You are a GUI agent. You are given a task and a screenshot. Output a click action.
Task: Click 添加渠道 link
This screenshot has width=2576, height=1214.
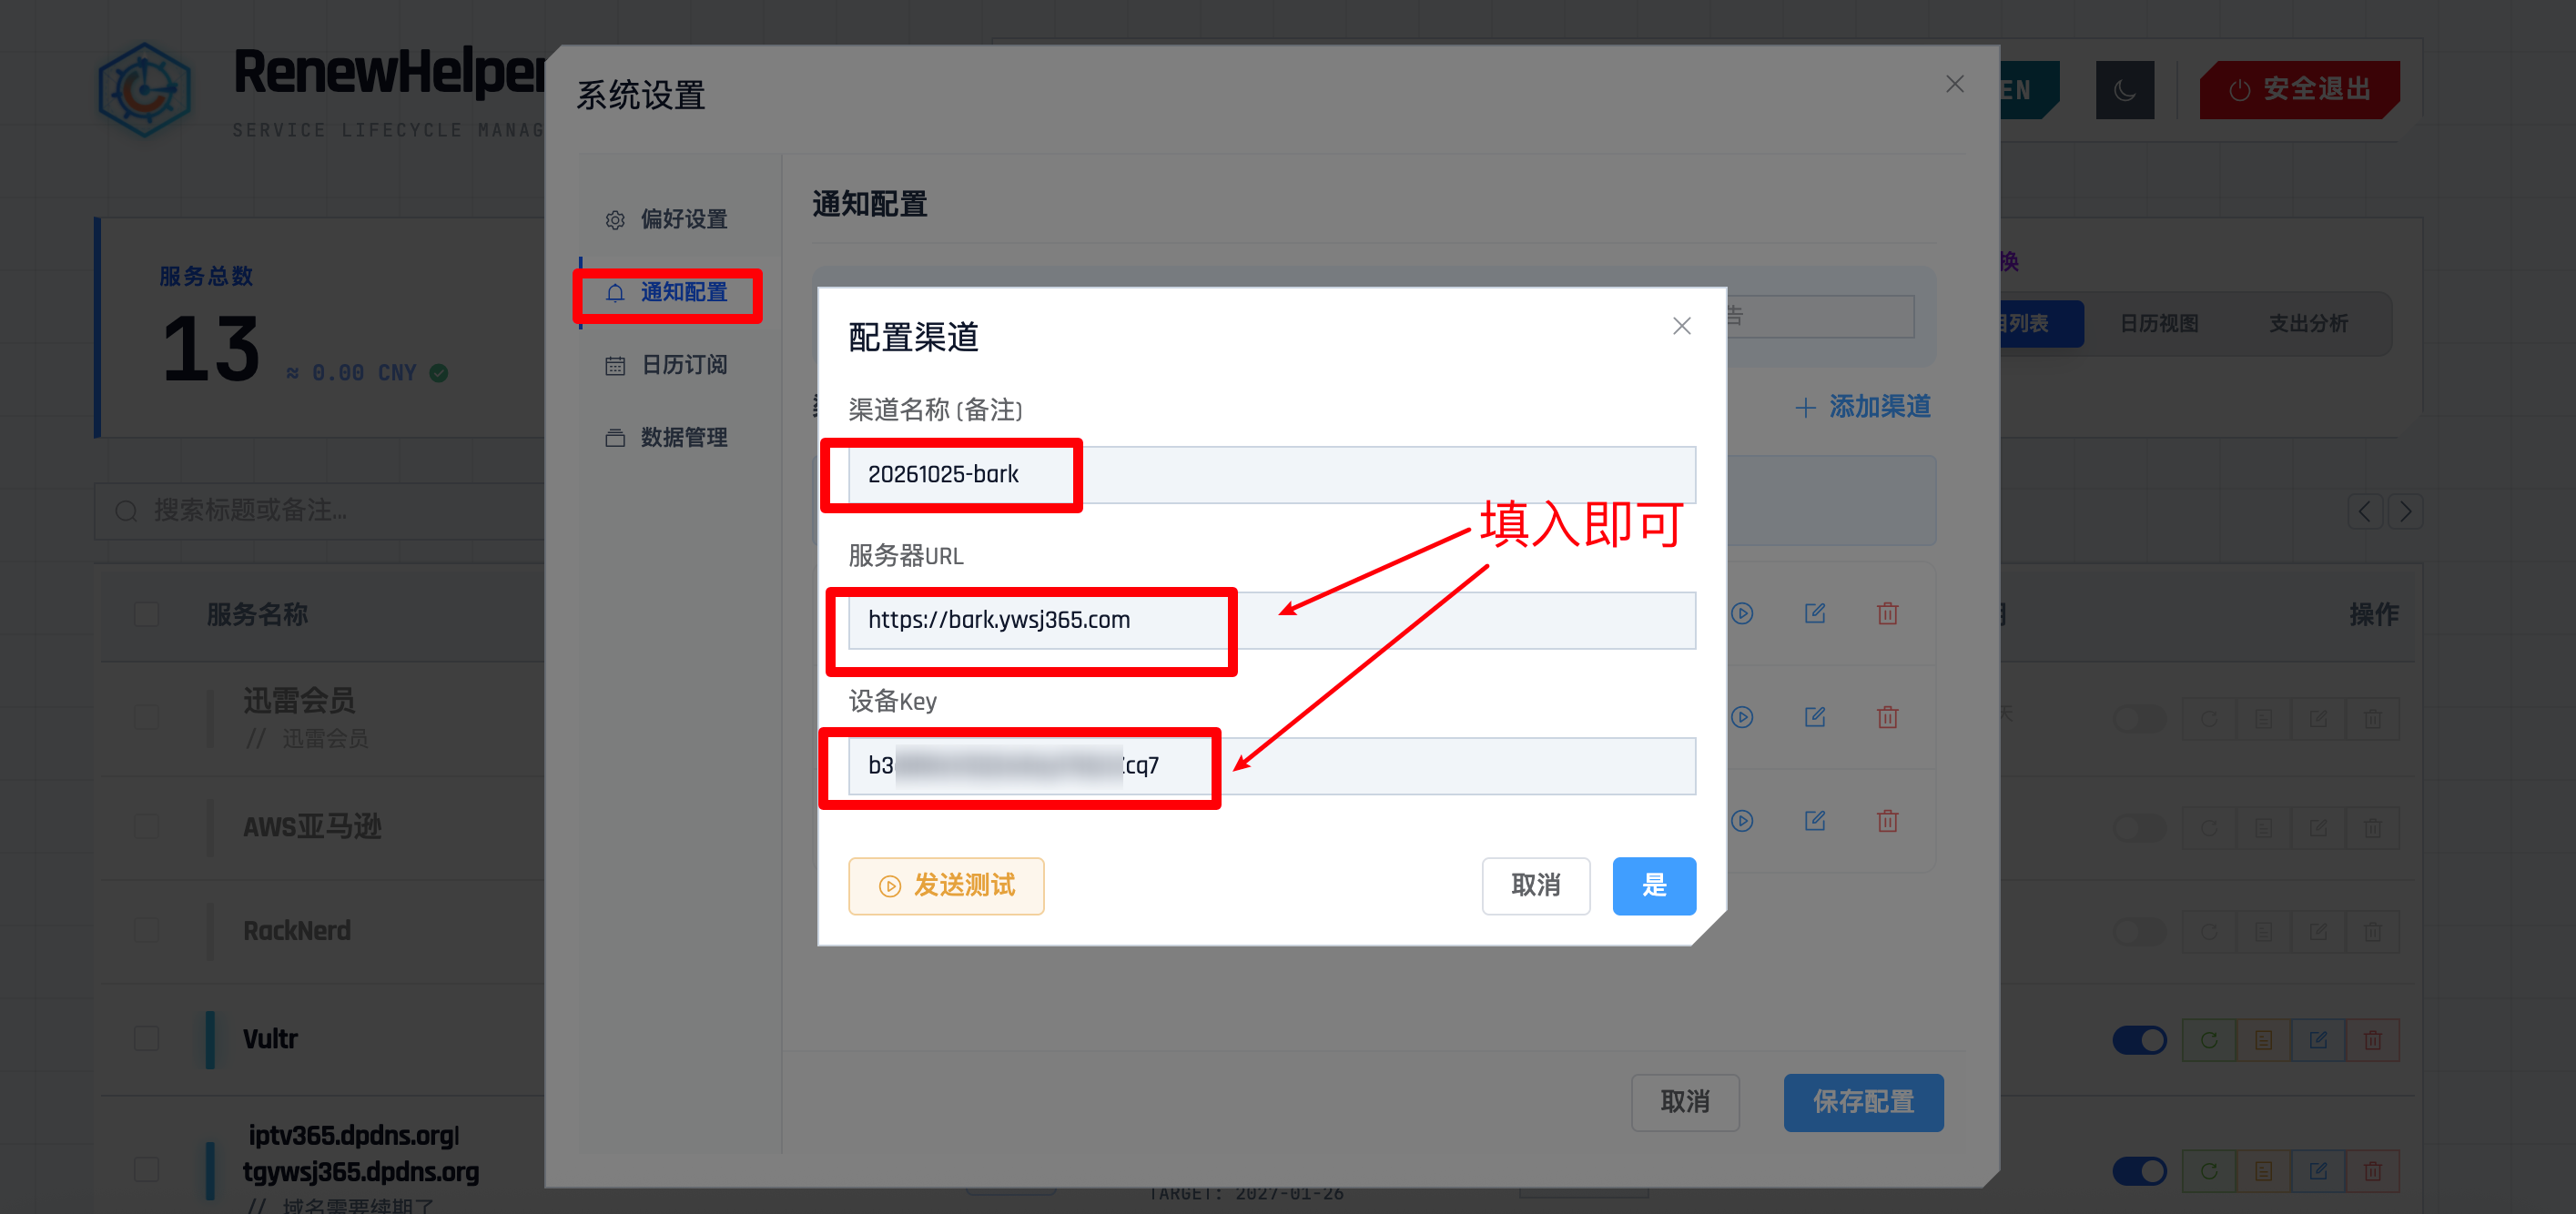1862,407
